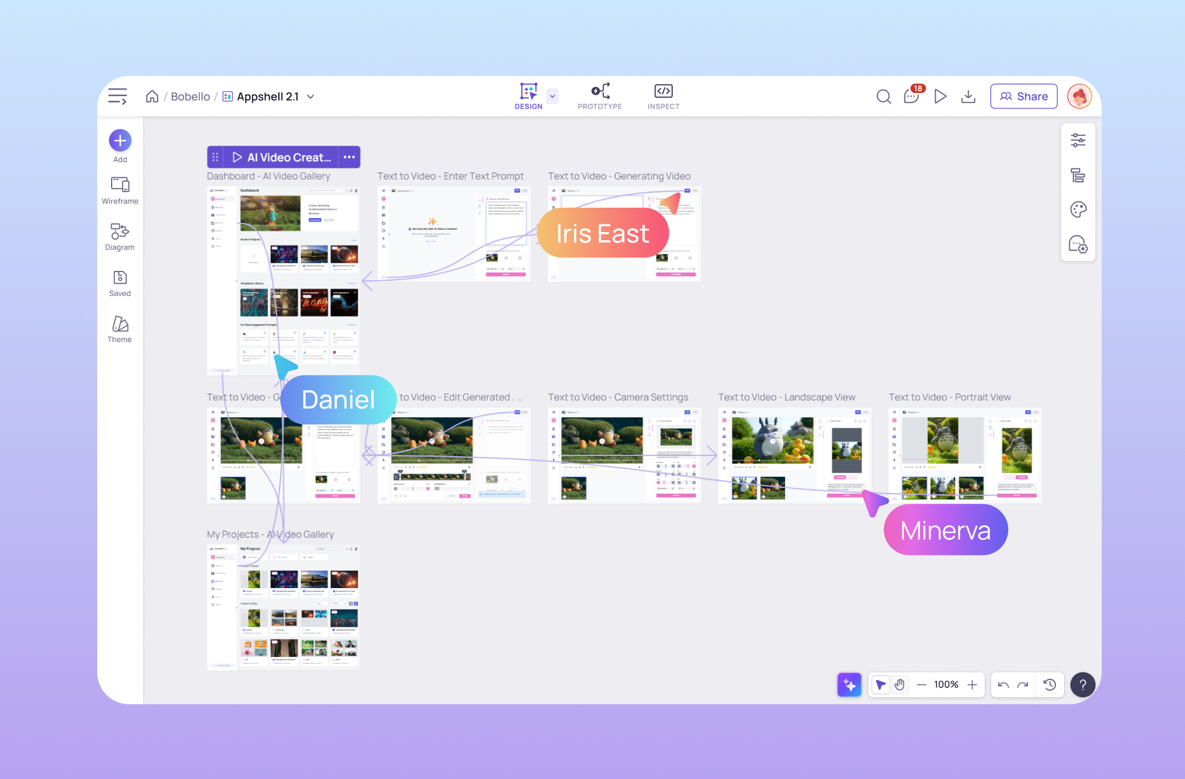
Task: Zoom in using the plus control
Action: click(974, 684)
